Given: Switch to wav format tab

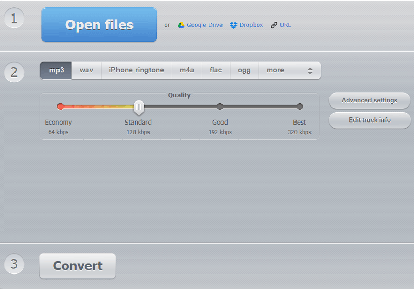Looking at the screenshot, I should 86,70.
